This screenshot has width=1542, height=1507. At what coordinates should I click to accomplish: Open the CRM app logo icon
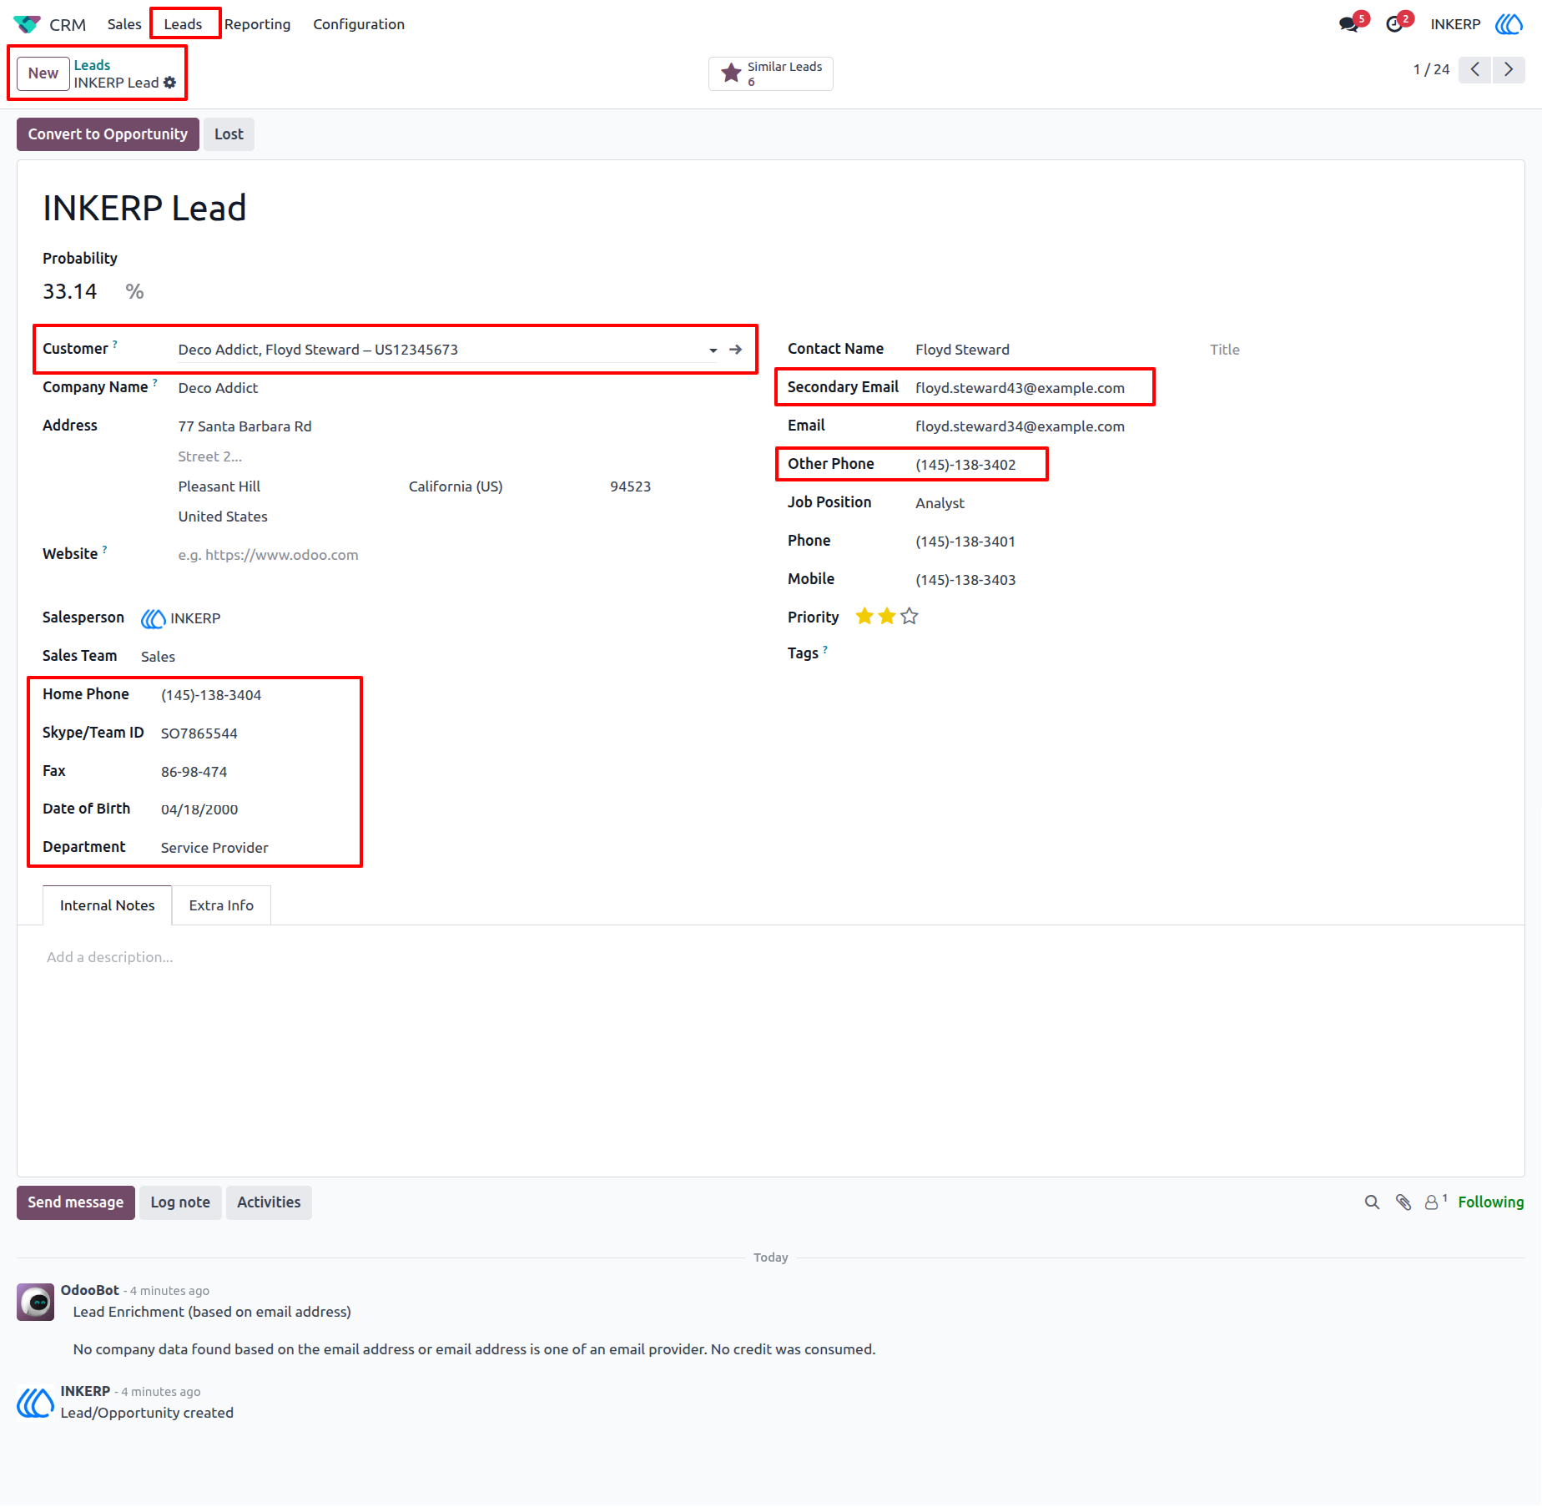(27, 24)
